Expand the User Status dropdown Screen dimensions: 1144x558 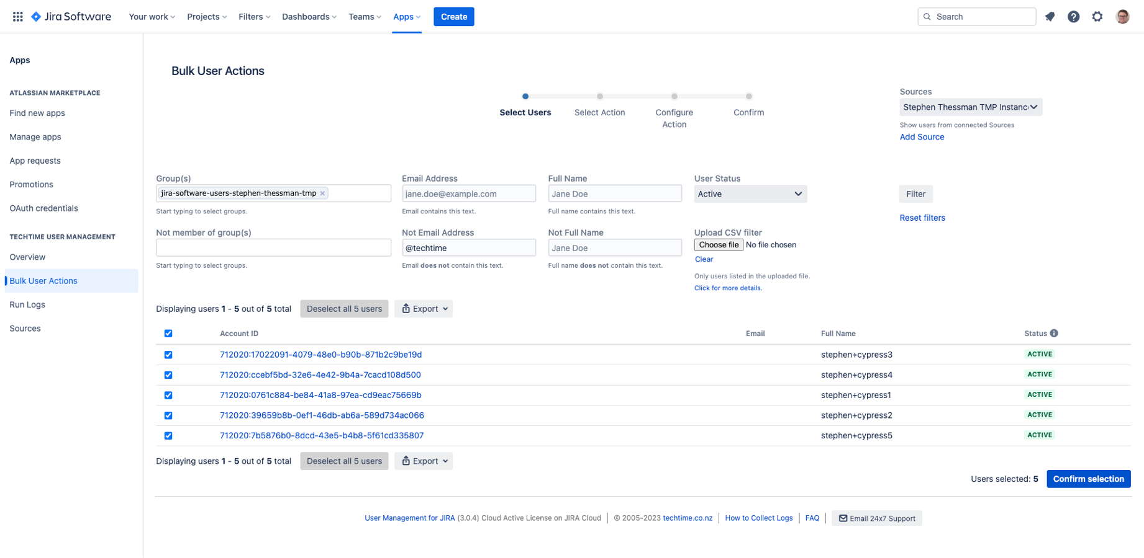750,194
